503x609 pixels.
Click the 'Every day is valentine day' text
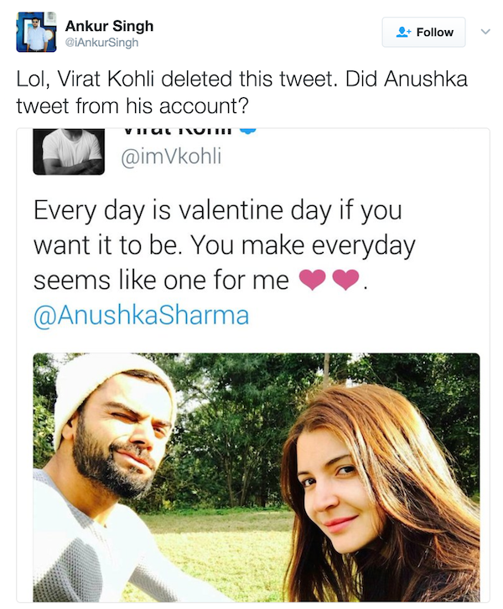pyautogui.click(x=216, y=209)
